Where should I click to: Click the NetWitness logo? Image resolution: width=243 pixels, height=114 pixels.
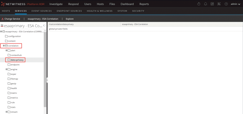tap(23, 4)
